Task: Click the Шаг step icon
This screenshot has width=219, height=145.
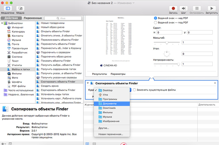Action: click(183, 9)
